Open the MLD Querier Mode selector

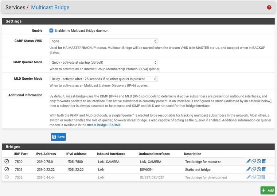[x=104, y=79]
